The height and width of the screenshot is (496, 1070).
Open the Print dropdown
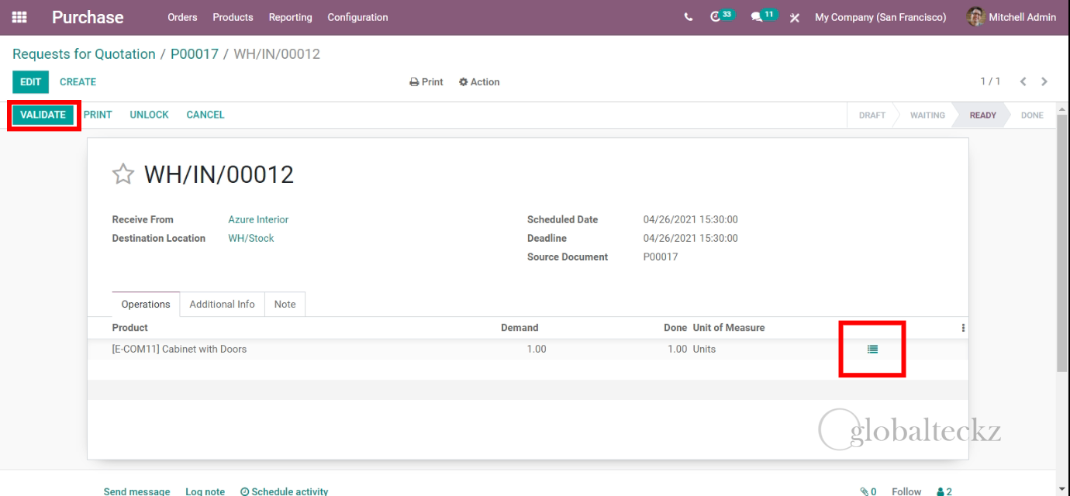point(426,82)
